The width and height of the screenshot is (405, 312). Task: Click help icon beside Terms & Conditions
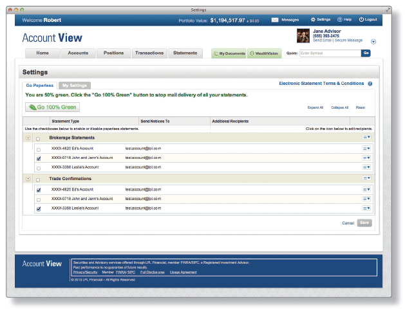370,84
